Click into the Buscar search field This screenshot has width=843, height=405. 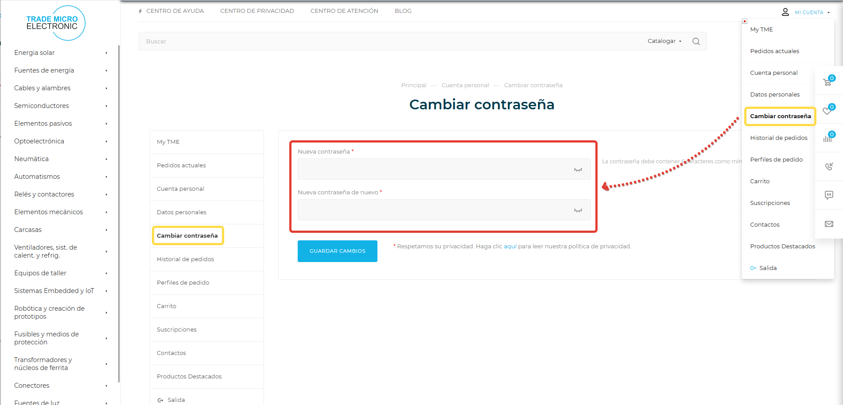[x=390, y=41]
